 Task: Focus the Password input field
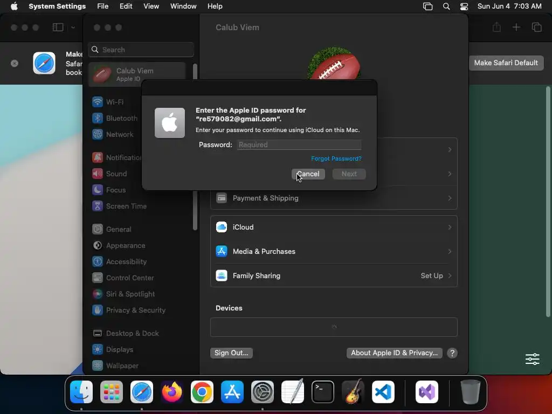pos(299,144)
